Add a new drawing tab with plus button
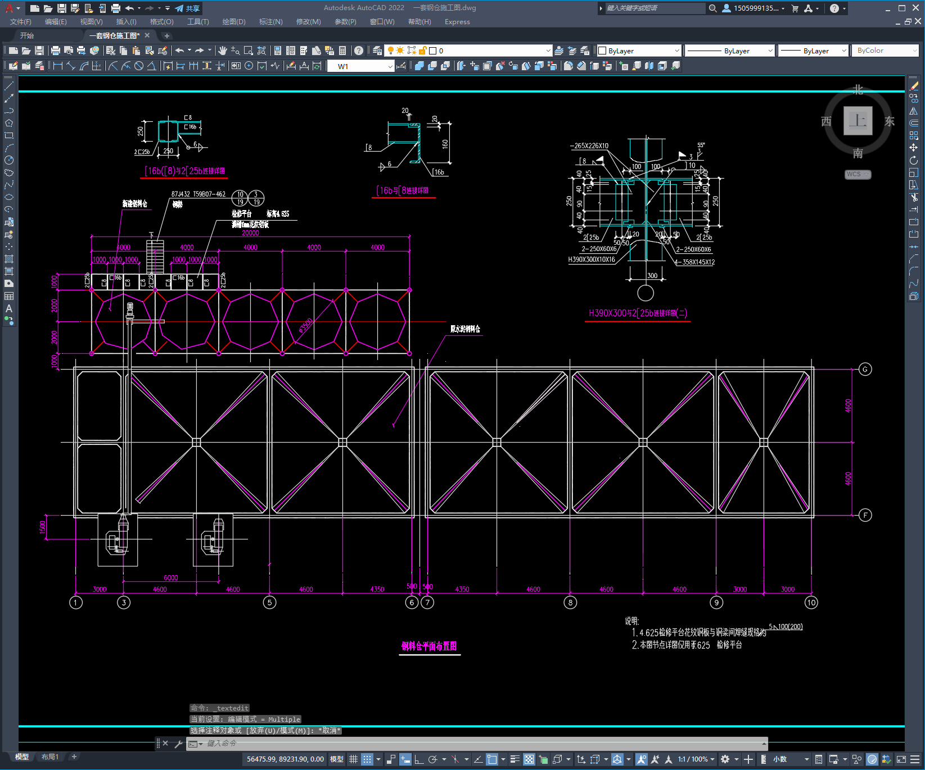The image size is (925, 770). pos(166,35)
